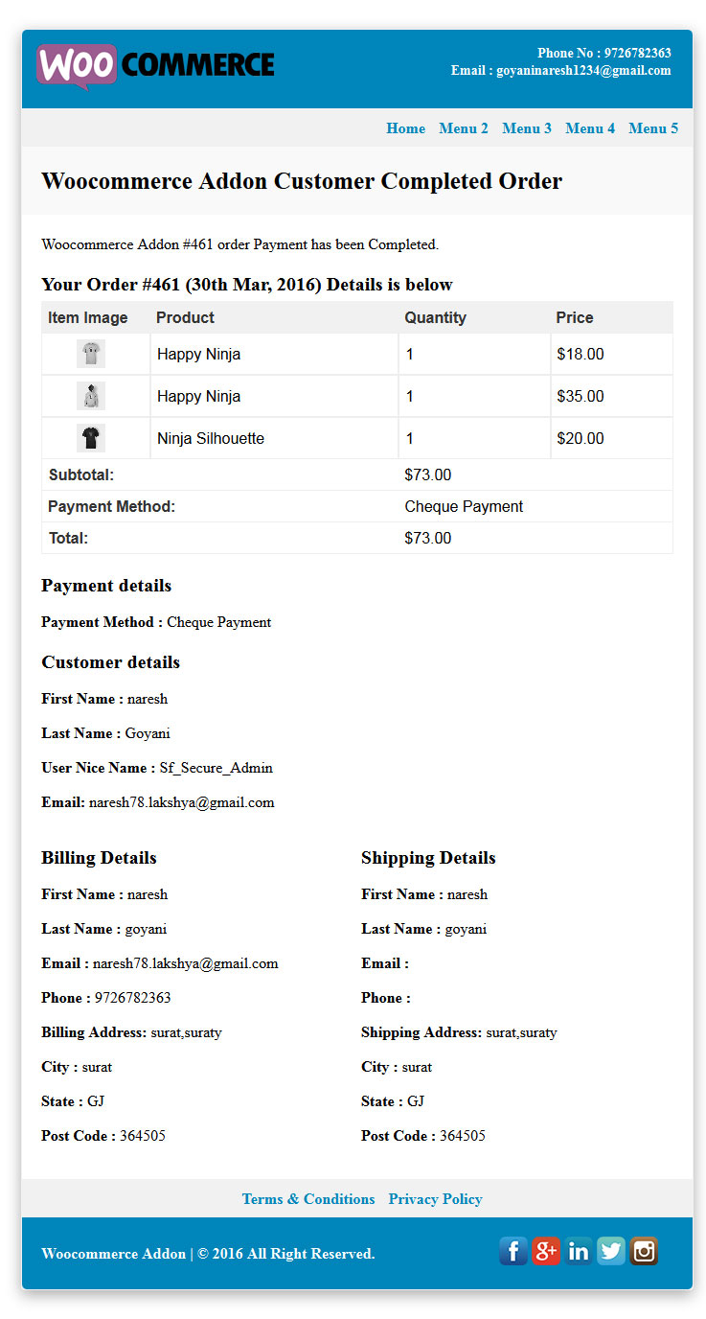This screenshot has height=1319, width=706.
Task: Click the WooCommerce logo in header
Action: click(x=155, y=66)
